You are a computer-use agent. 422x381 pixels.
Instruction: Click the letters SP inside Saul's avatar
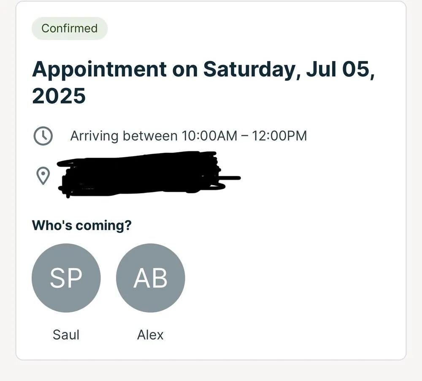pyautogui.click(x=66, y=278)
